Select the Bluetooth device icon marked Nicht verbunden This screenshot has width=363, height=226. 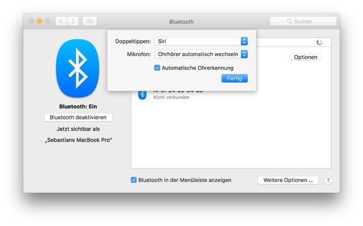(142, 95)
